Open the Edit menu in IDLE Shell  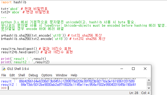[12, 75]
